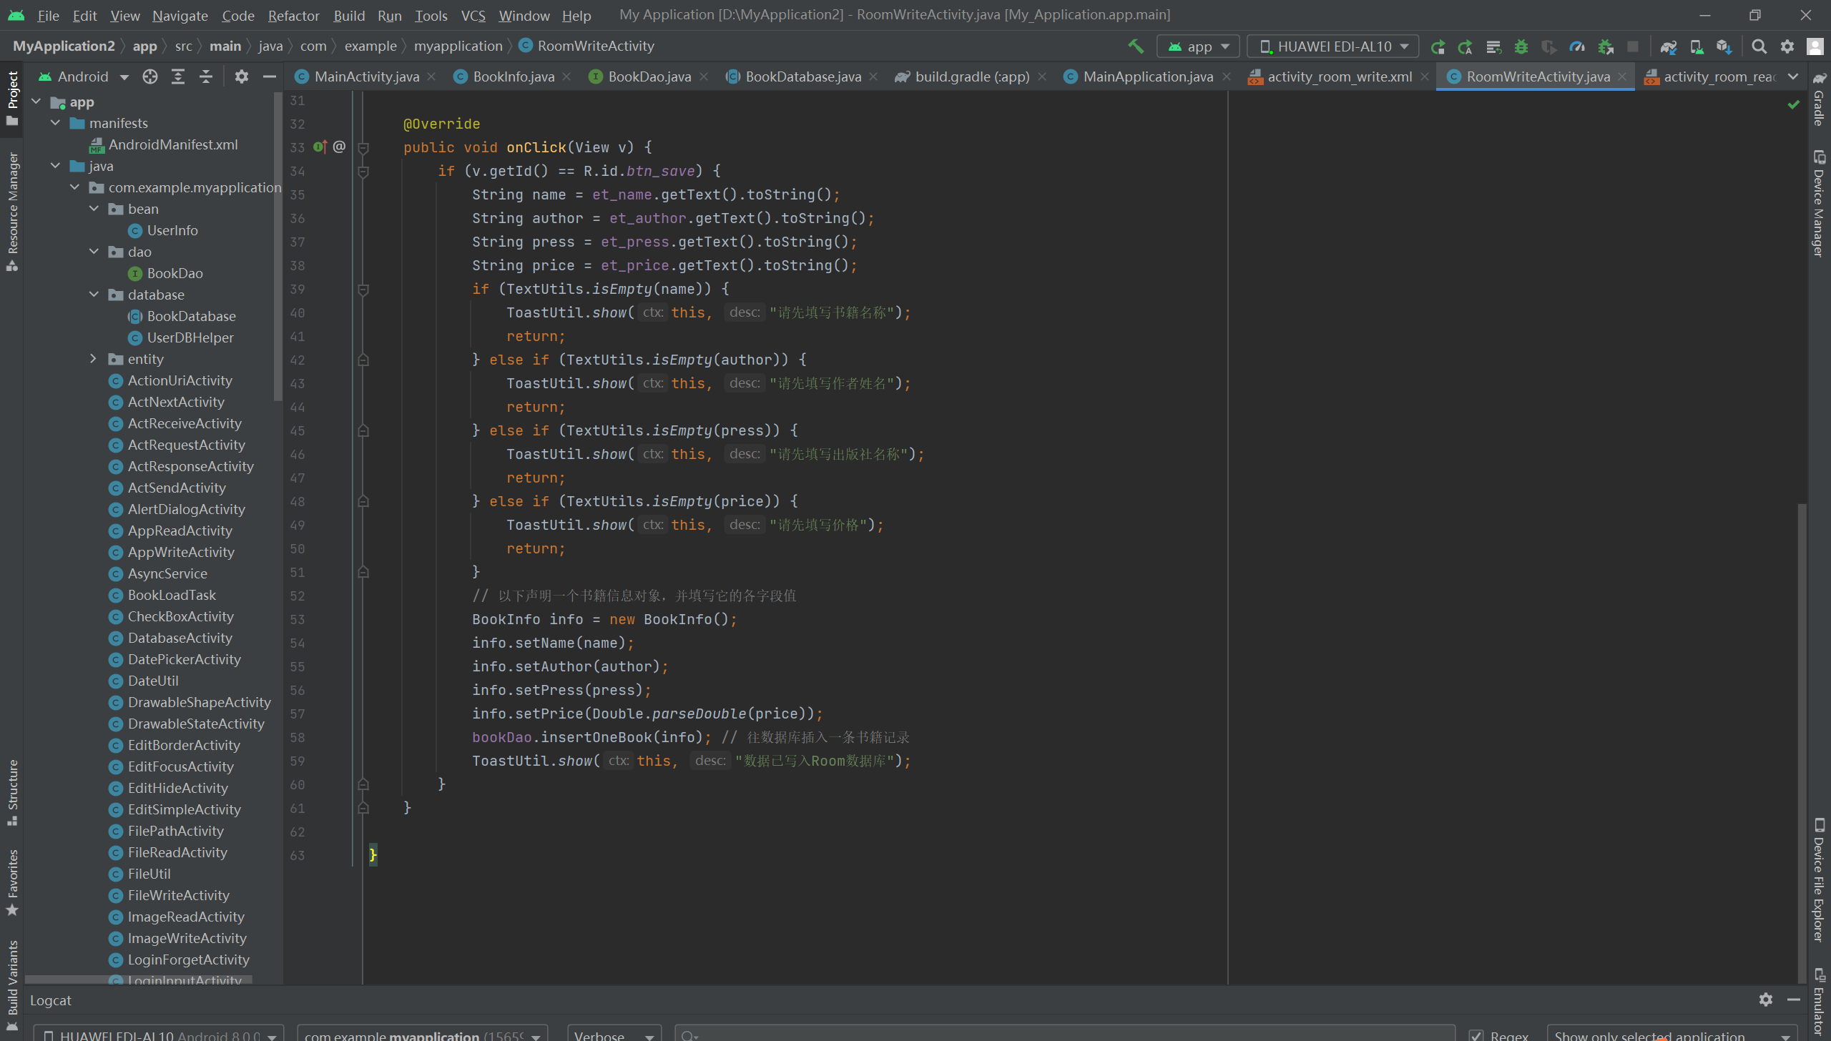This screenshot has width=1831, height=1041.
Task: Open the Verbose log level dropdown
Action: [x=614, y=1035]
